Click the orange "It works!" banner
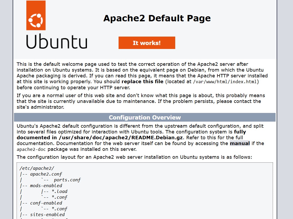 [147, 43]
